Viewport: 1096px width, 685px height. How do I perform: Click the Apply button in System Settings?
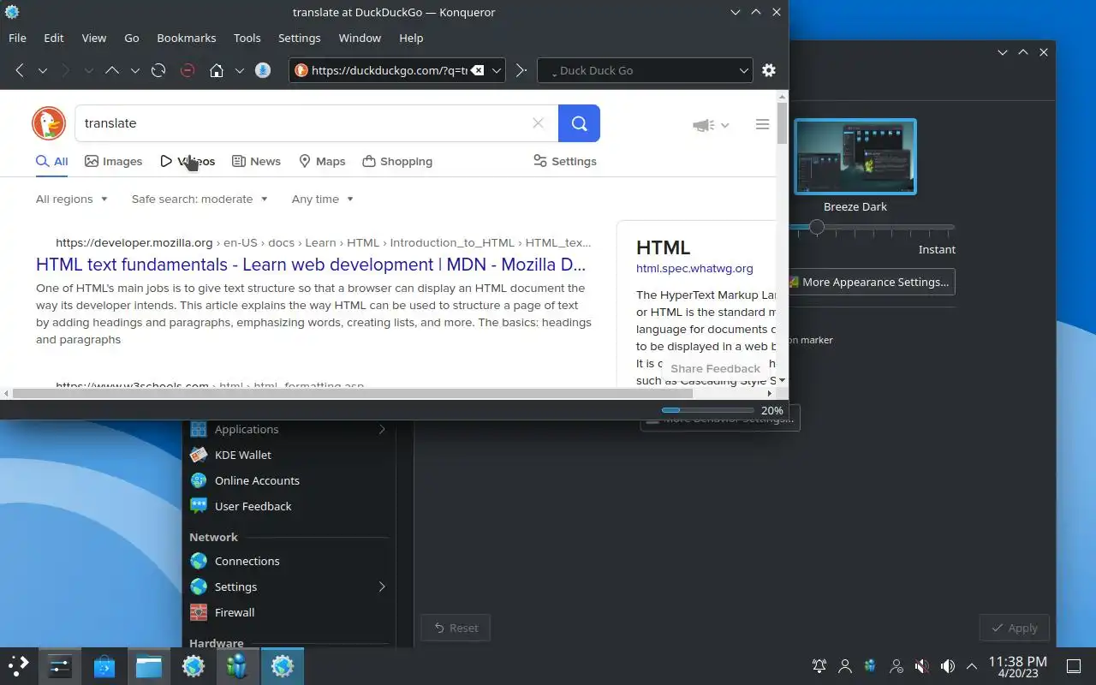[x=1014, y=628]
